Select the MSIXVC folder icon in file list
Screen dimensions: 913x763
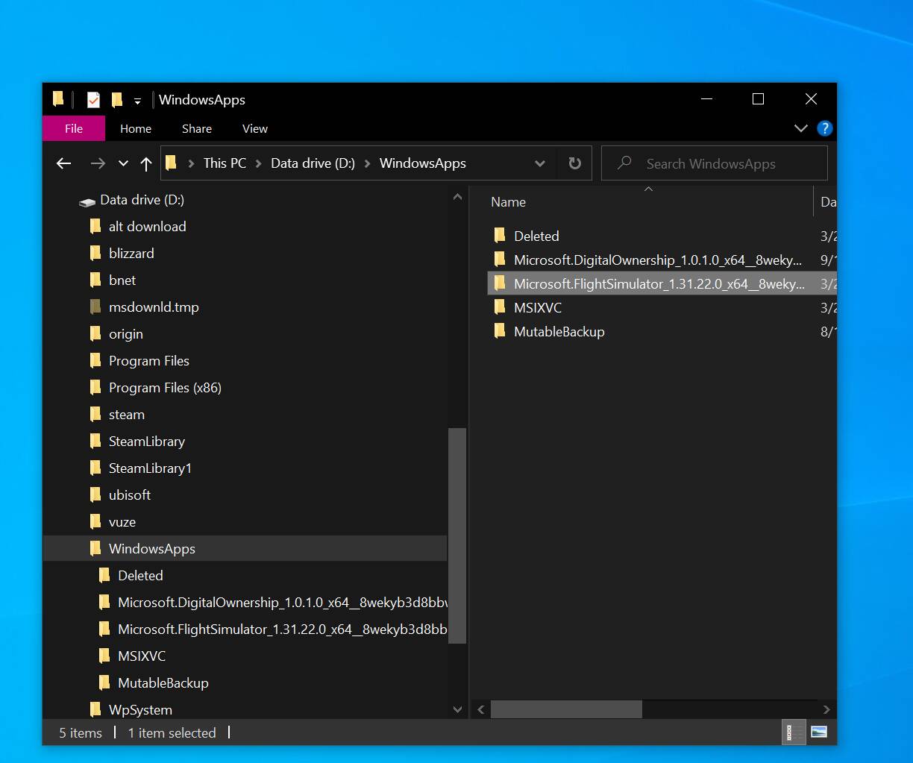(500, 307)
